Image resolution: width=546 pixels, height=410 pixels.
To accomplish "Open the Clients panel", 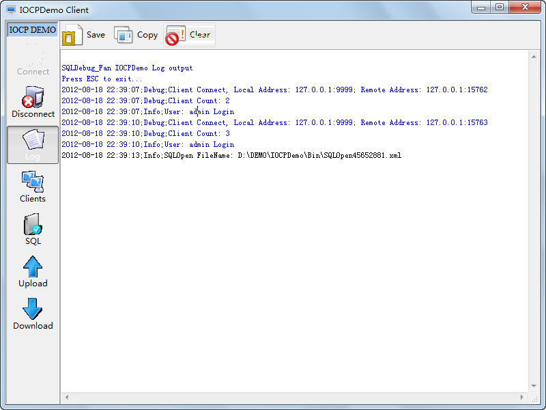I will pos(33,187).
